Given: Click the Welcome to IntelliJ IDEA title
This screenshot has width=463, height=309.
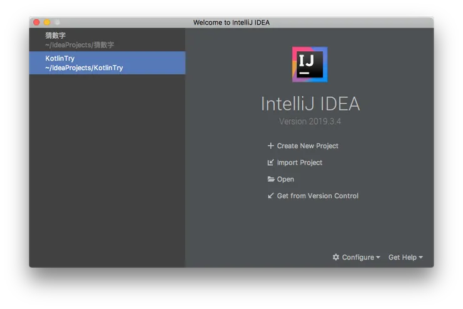Looking at the screenshot, I should tap(232, 23).
